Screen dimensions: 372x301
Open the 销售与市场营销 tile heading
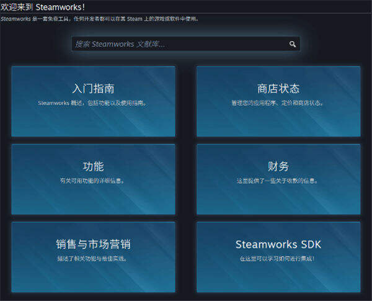pyautogui.click(x=93, y=244)
